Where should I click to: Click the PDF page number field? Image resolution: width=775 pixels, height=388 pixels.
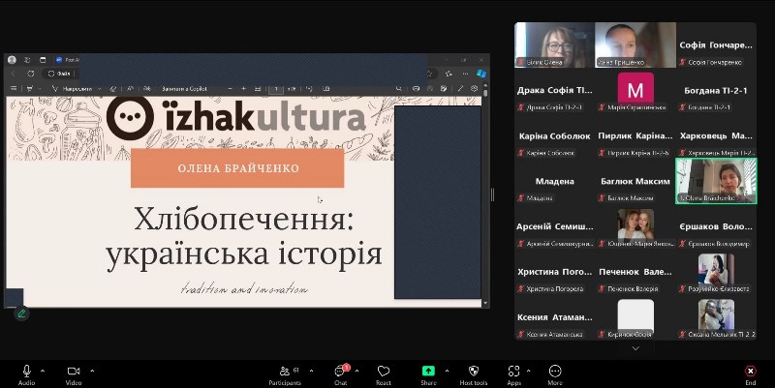click(276, 89)
